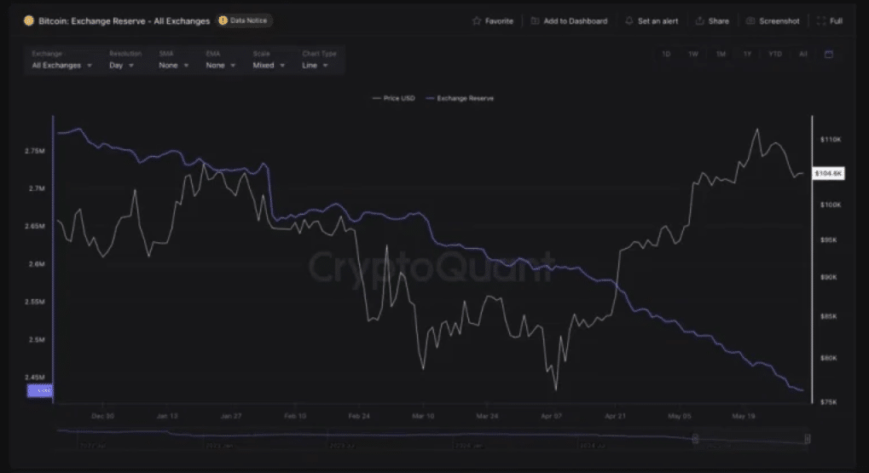This screenshot has width=869, height=473.
Task: Select the All time range
Action: click(x=803, y=55)
